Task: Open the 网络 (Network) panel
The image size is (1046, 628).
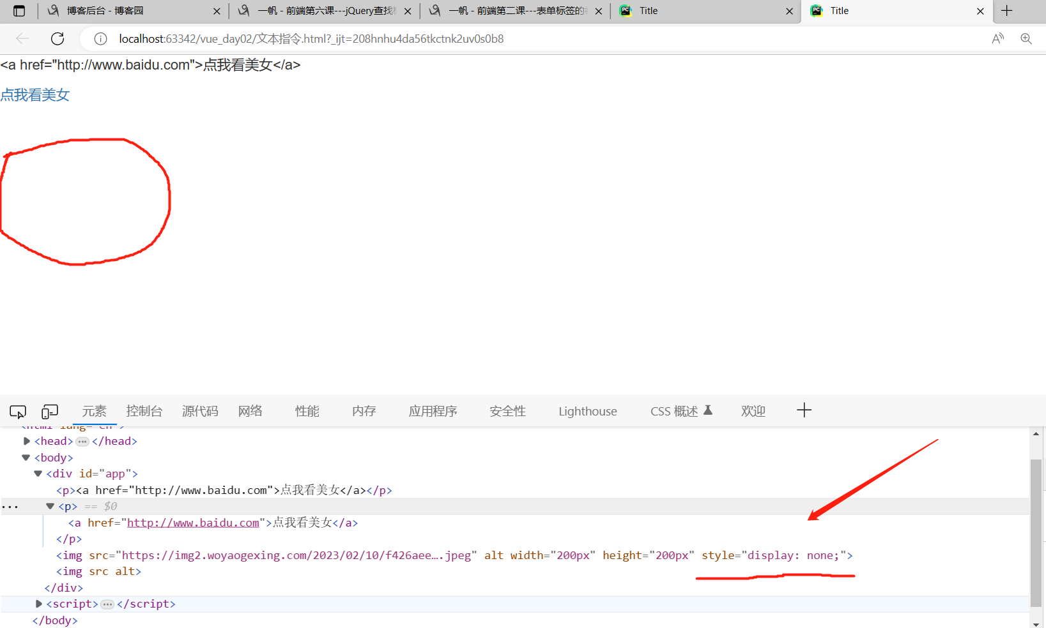Action: tap(250, 412)
